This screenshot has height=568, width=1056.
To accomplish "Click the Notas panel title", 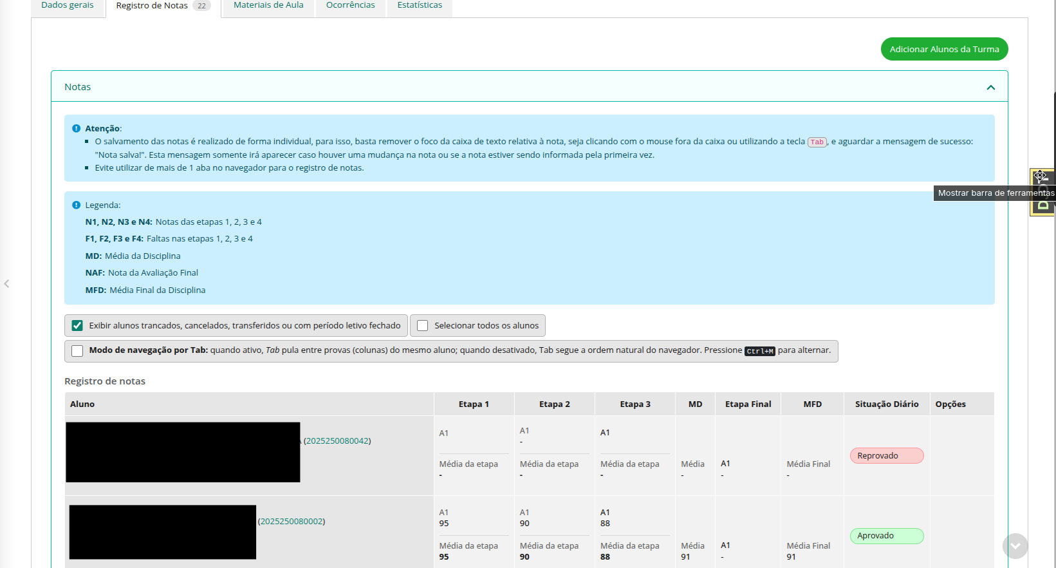I will pos(78,87).
